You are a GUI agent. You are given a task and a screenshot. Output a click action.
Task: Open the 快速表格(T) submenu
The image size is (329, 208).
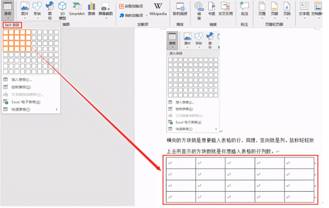coord(31,109)
